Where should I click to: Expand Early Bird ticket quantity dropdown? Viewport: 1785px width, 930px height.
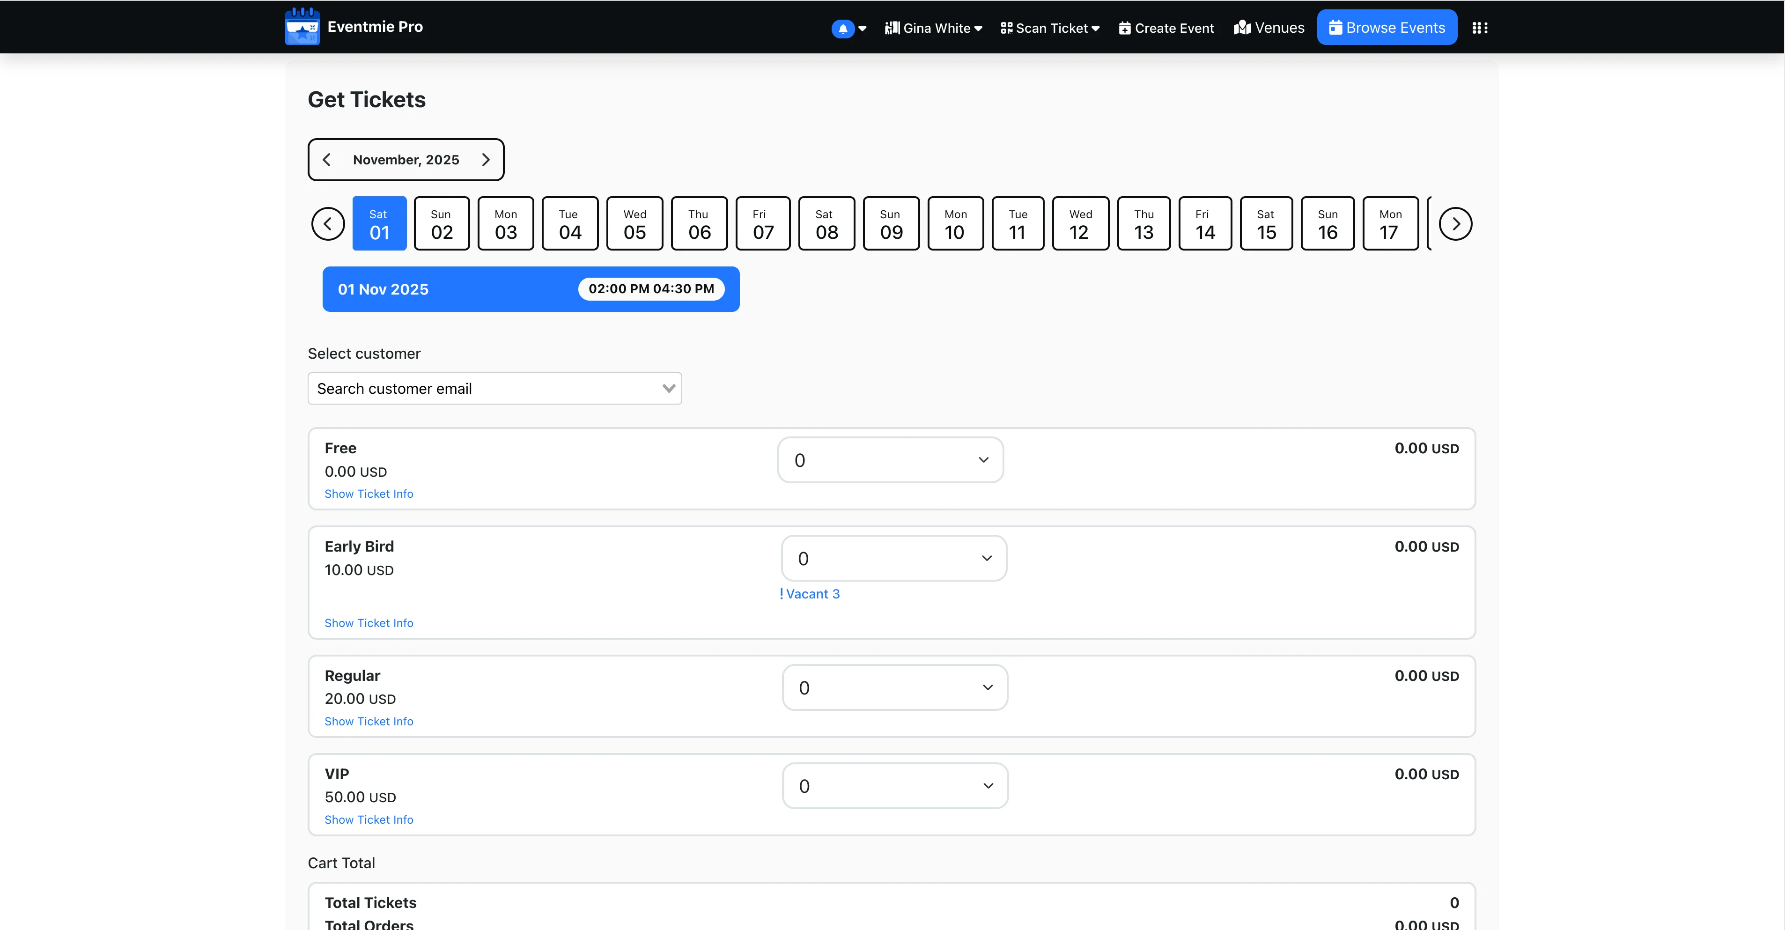pyautogui.click(x=893, y=559)
